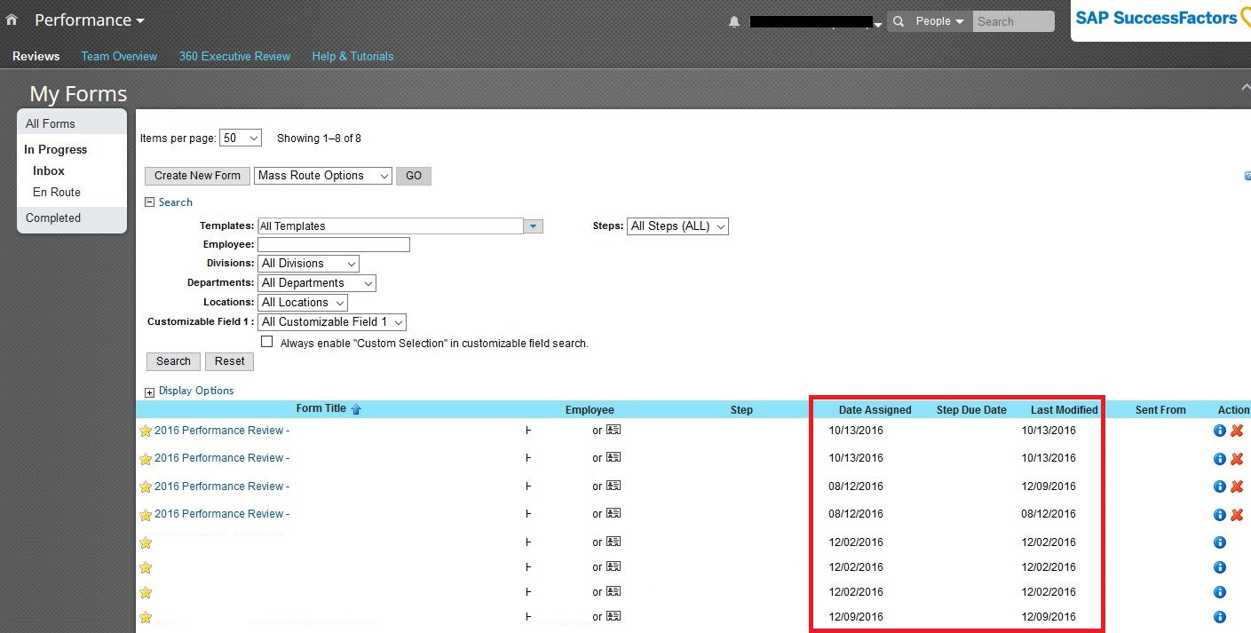
Task: Open the employee card icon in the 12/09/2016 assigned row
Action: click(614, 616)
